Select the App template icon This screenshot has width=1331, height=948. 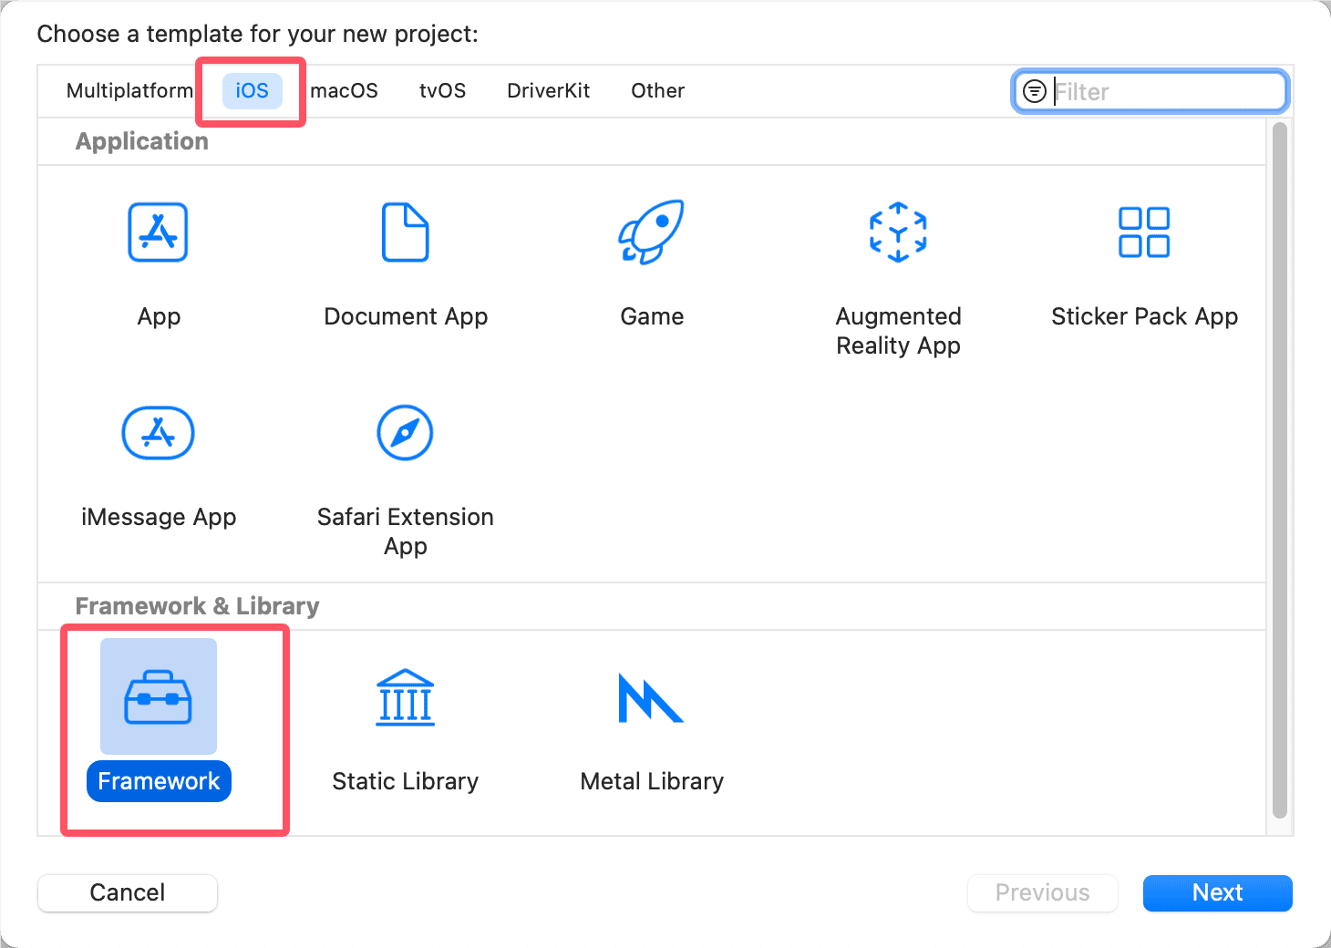point(159,233)
